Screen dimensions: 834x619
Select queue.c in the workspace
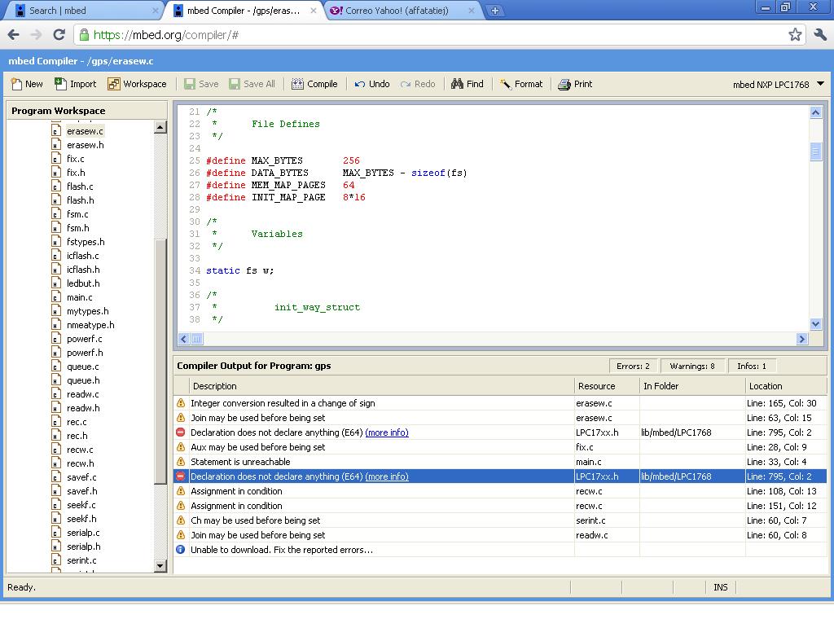point(82,367)
